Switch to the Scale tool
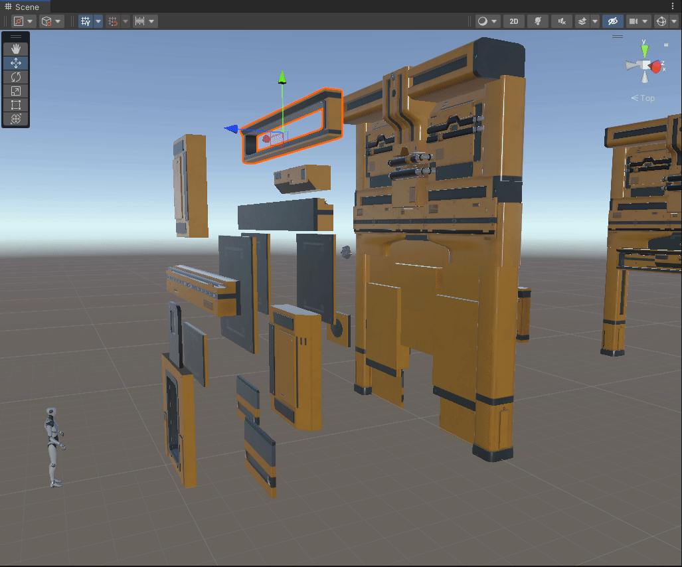Viewport: 682px width, 567px height. pyautogui.click(x=15, y=91)
